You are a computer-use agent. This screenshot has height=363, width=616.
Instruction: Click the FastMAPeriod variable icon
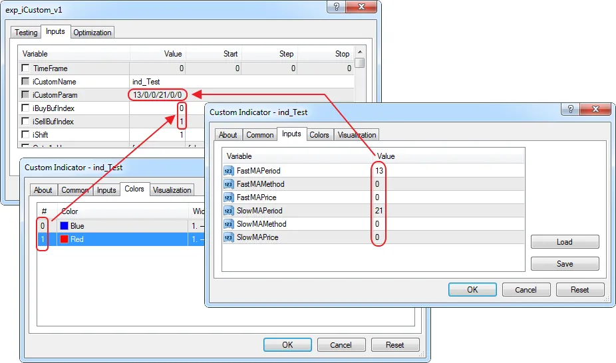(228, 171)
